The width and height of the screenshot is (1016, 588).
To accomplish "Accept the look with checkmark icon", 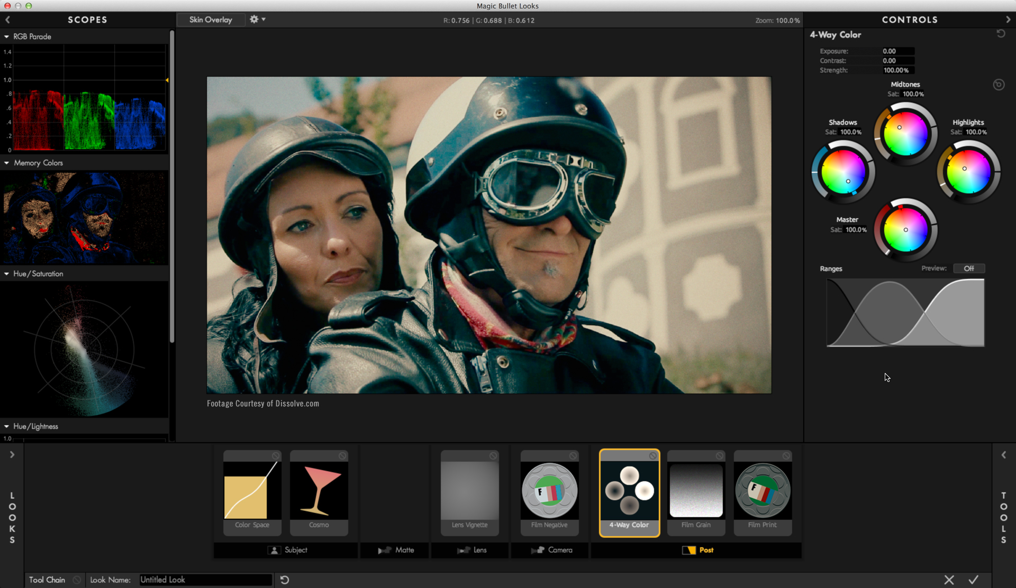I will [x=974, y=580].
